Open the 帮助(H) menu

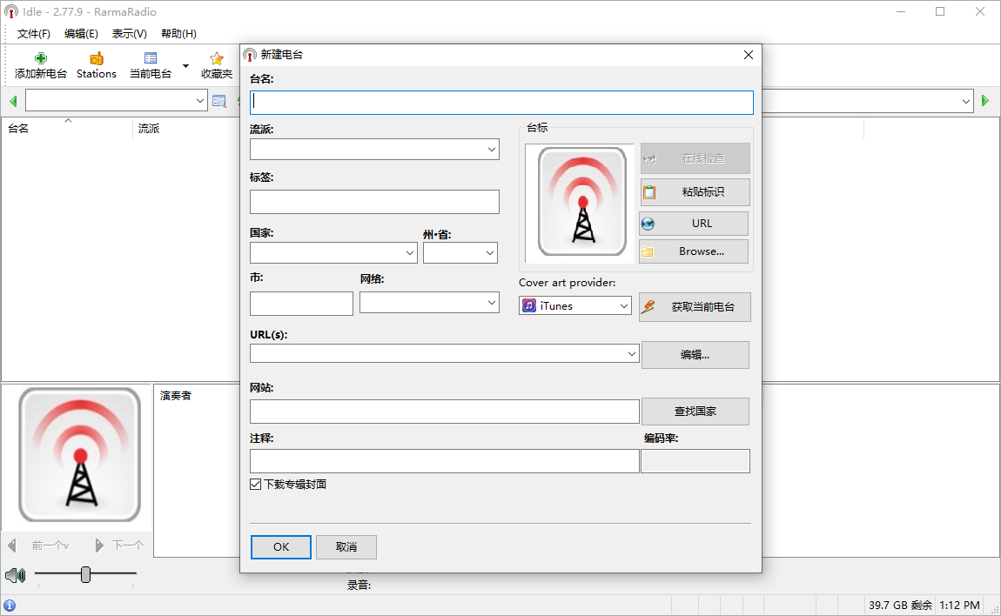point(177,33)
